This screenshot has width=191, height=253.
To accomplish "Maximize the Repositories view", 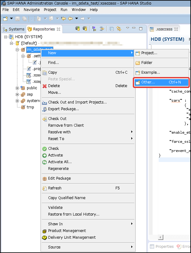I will 141,29.
